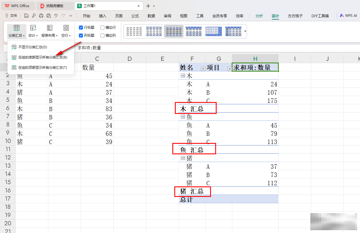Click the Redo arrow icon
This screenshot has height=233, width=360.
point(63,16)
